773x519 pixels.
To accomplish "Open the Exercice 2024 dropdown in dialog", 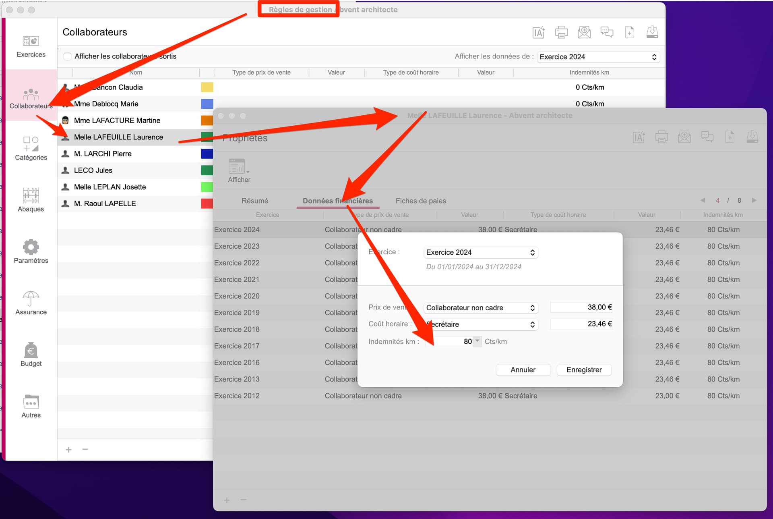I will coord(481,252).
